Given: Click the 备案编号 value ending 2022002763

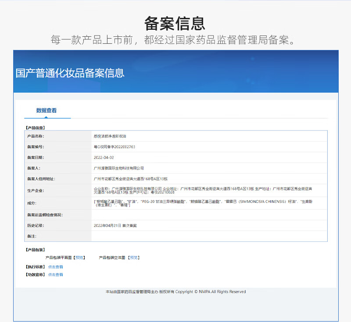Looking at the screenshot, I should [x=115, y=147].
